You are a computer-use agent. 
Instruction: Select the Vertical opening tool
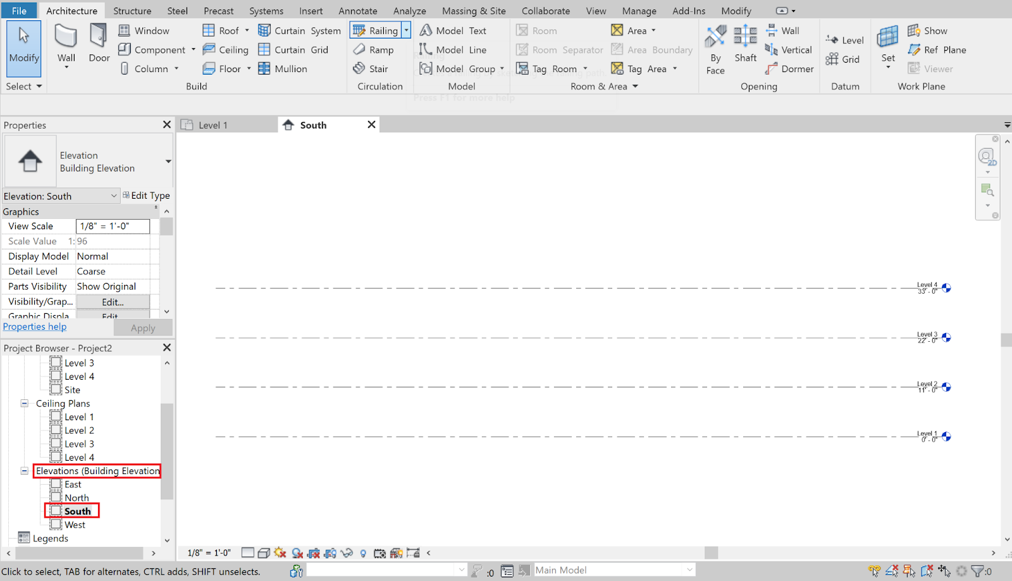pyautogui.click(x=788, y=49)
